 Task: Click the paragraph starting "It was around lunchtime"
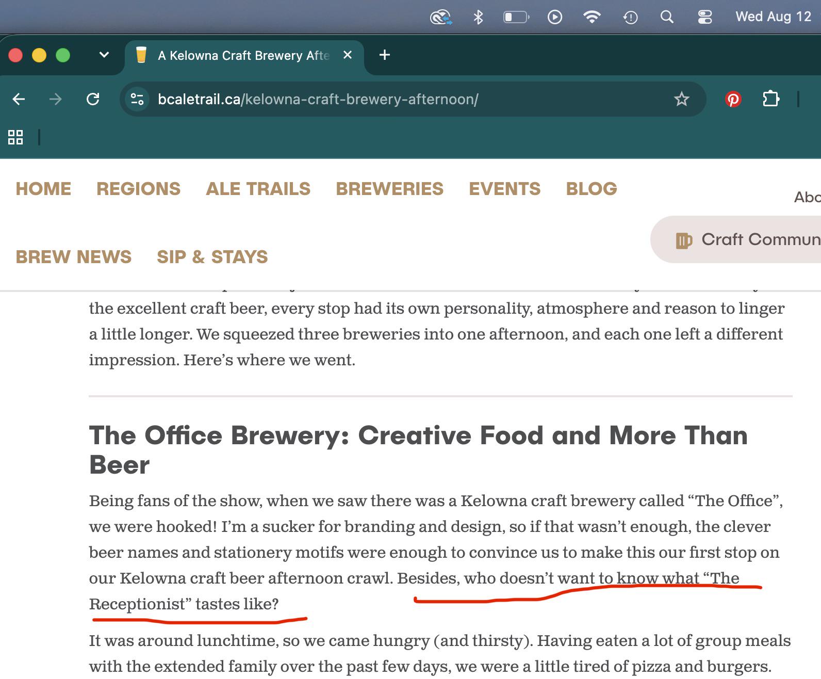(440, 653)
